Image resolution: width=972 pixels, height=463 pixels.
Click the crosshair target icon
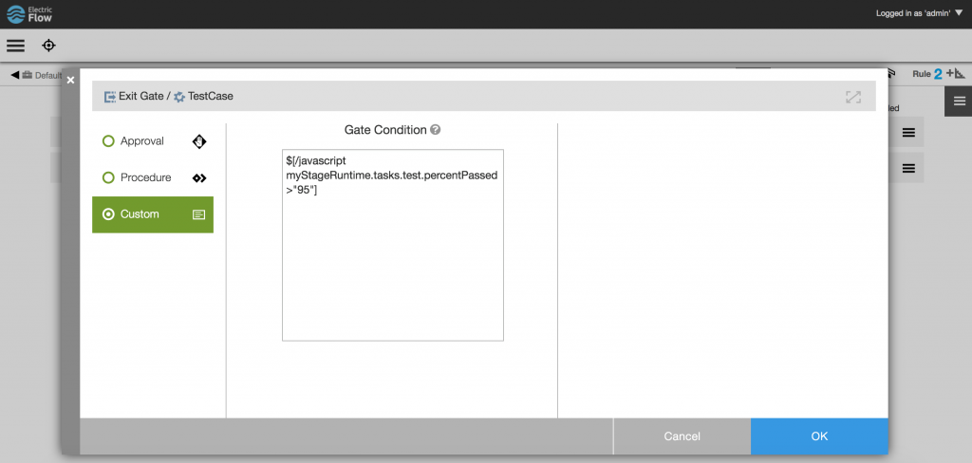click(x=49, y=46)
